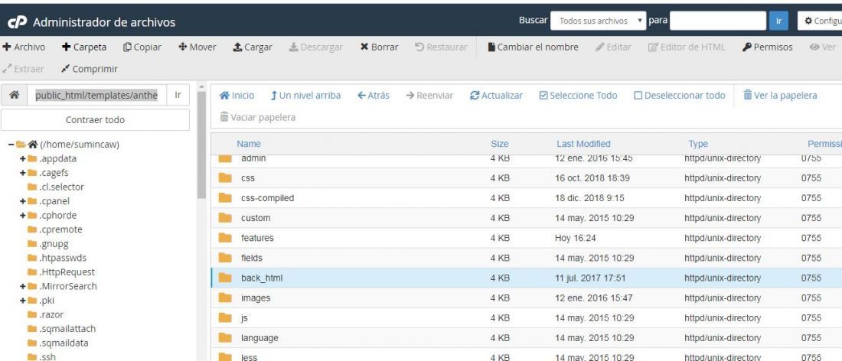Go back with Atrás
The width and height of the screenshot is (842, 361).
[x=374, y=96]
